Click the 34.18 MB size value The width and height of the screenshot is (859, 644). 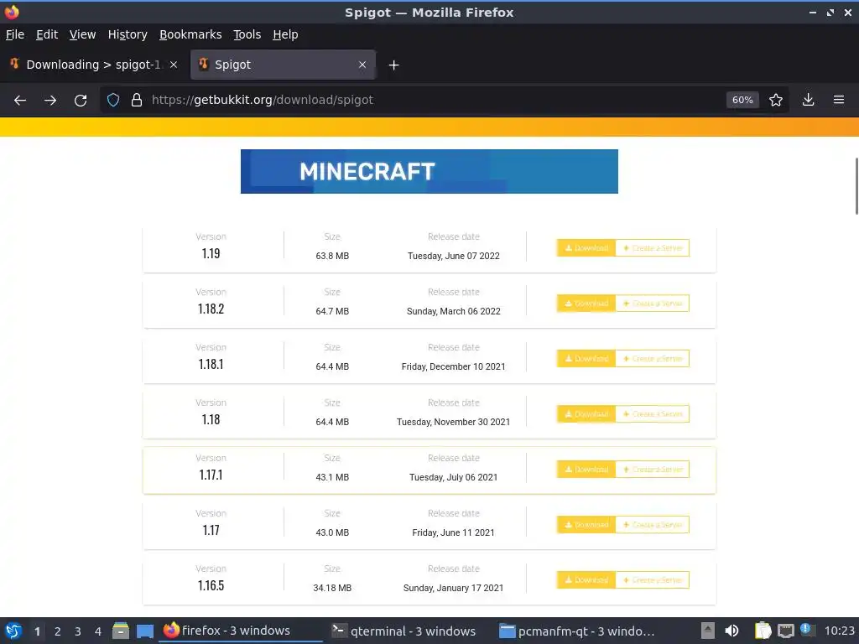332,588
